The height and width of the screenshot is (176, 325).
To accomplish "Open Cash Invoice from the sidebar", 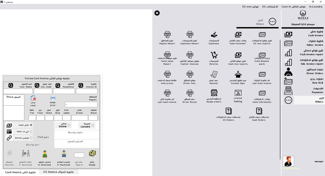I will pos(303,34).
